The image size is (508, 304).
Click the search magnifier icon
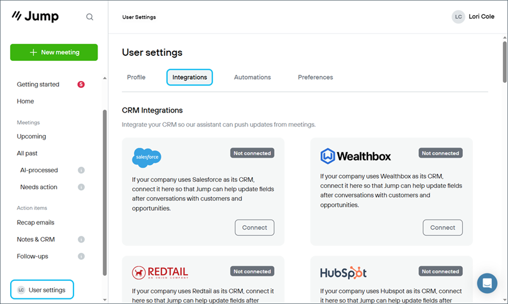pos(90,17)
